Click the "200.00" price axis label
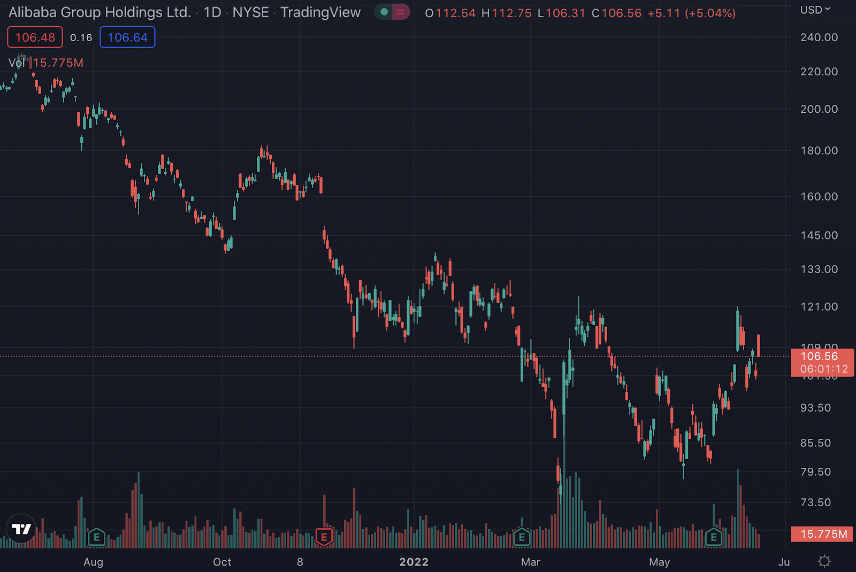Image resolution: width=856 pixels, height=572 pixels. point(819,109)
